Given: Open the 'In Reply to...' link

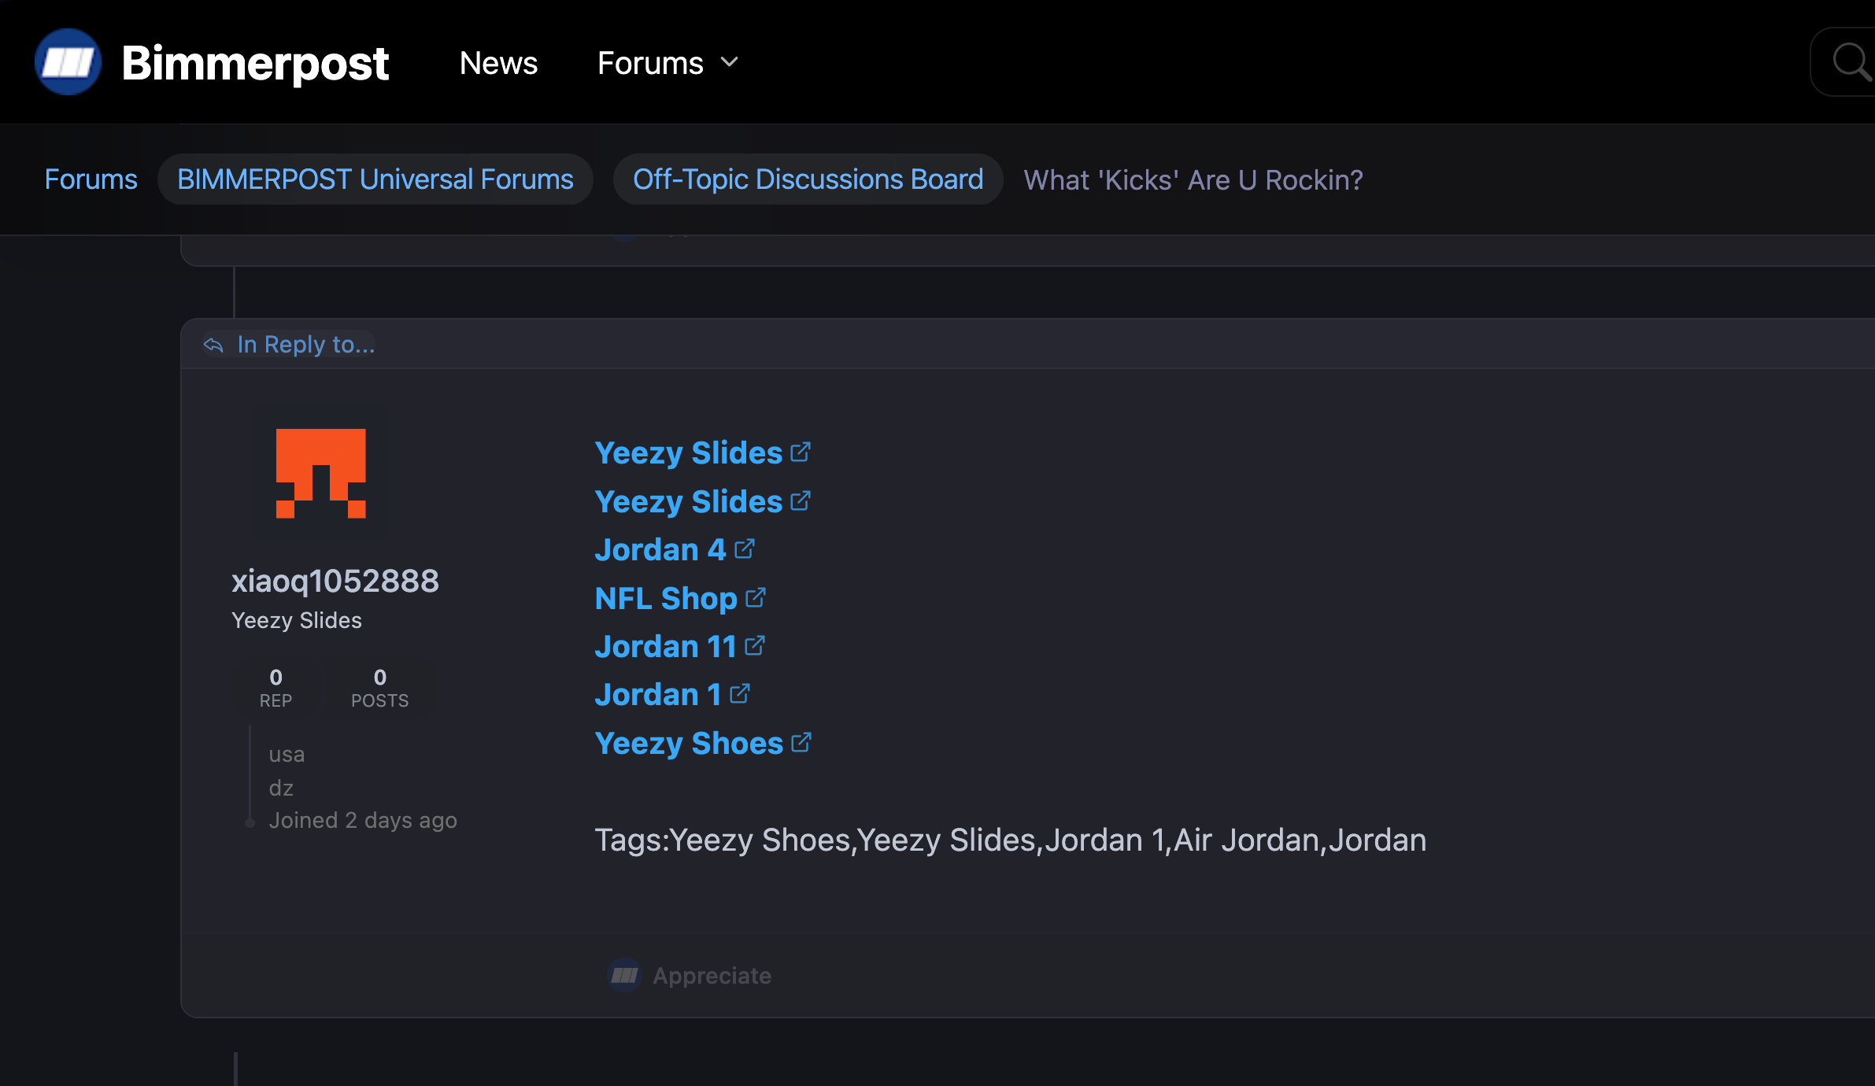Looking at the screenshot, I should pos(306,345).
